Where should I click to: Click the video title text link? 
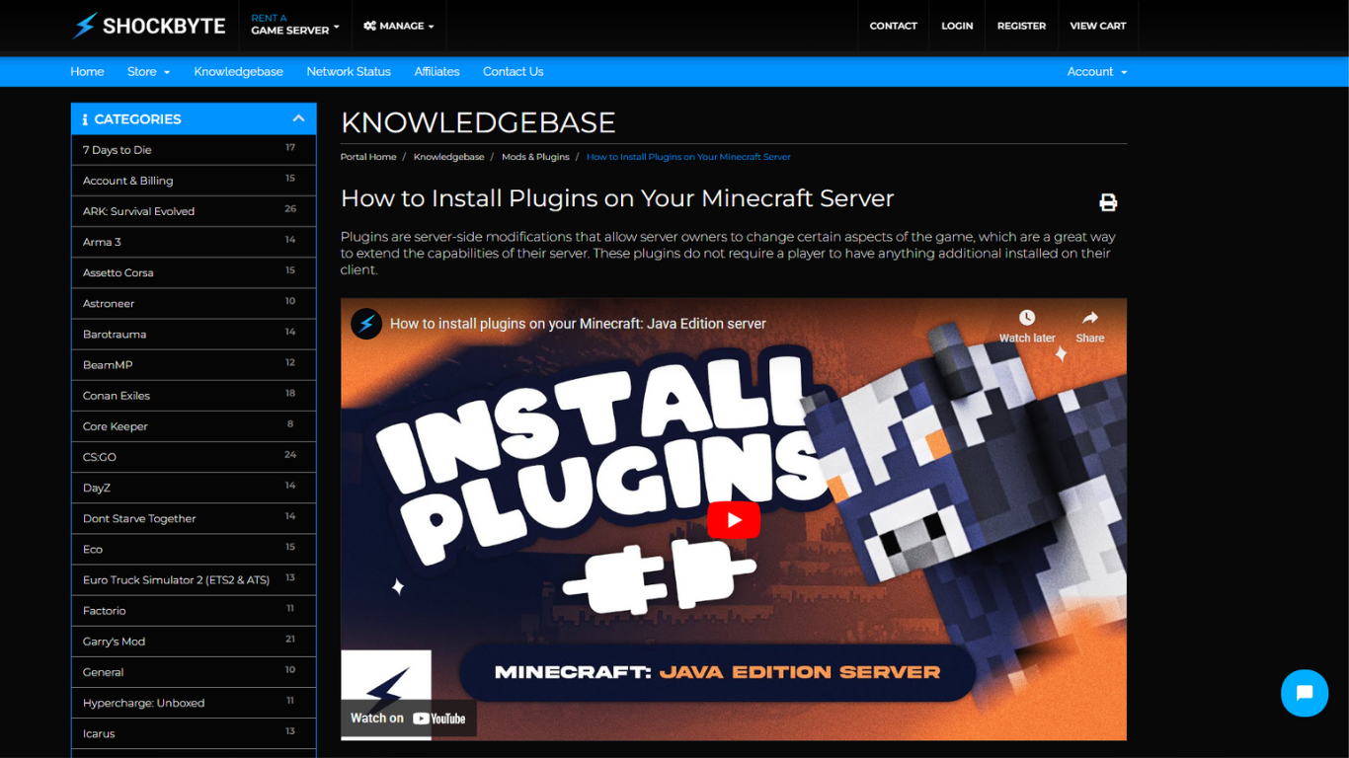point(578,324)
